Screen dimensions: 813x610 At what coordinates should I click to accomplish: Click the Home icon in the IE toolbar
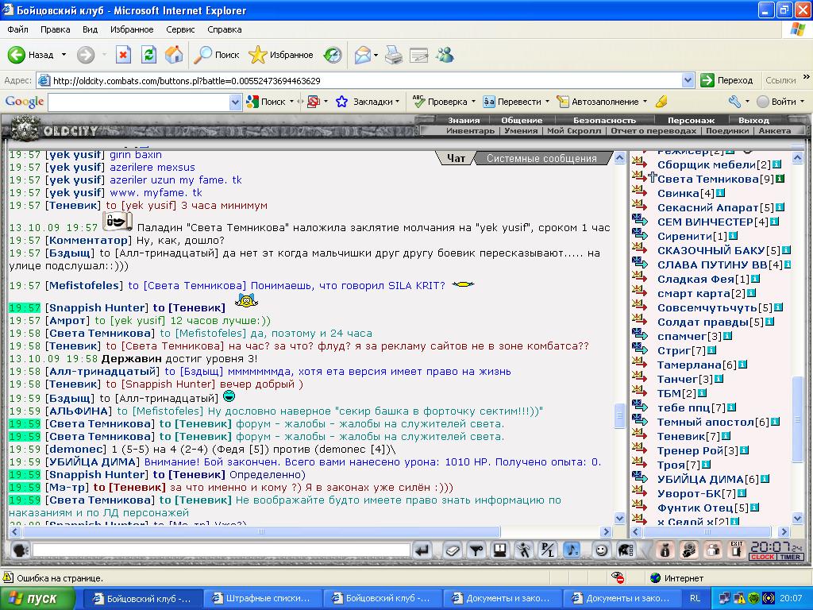pyautogui.click(x=174, y=55)
